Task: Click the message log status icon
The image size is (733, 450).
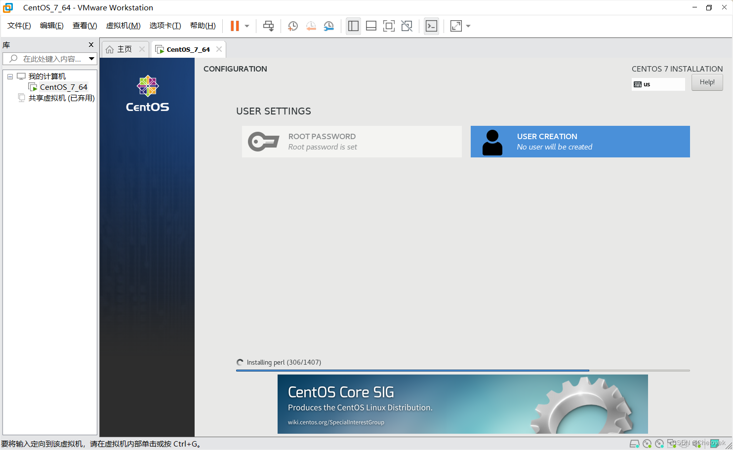Action: tap(715, 444)
